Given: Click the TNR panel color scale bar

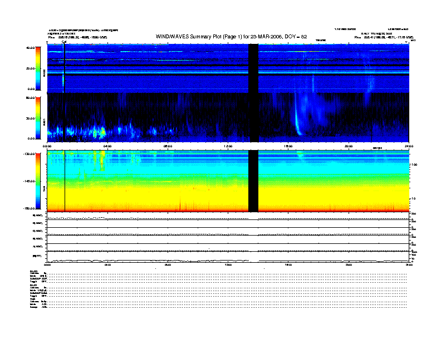Looking at the screenshot, I should [38, 181].
